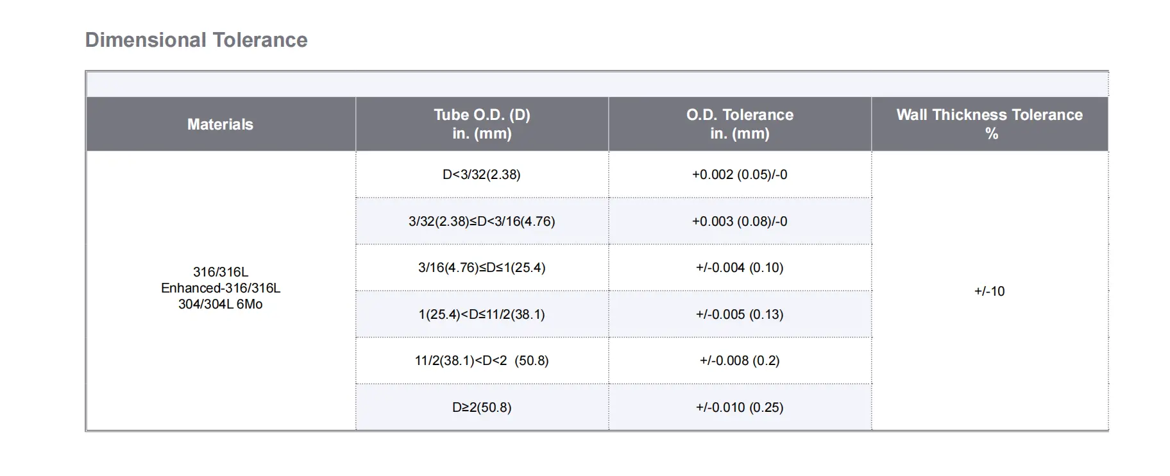Select the D≥2(50.8) cell
The width and height of the screenshot is (1170, 476).
click(482, 407)
